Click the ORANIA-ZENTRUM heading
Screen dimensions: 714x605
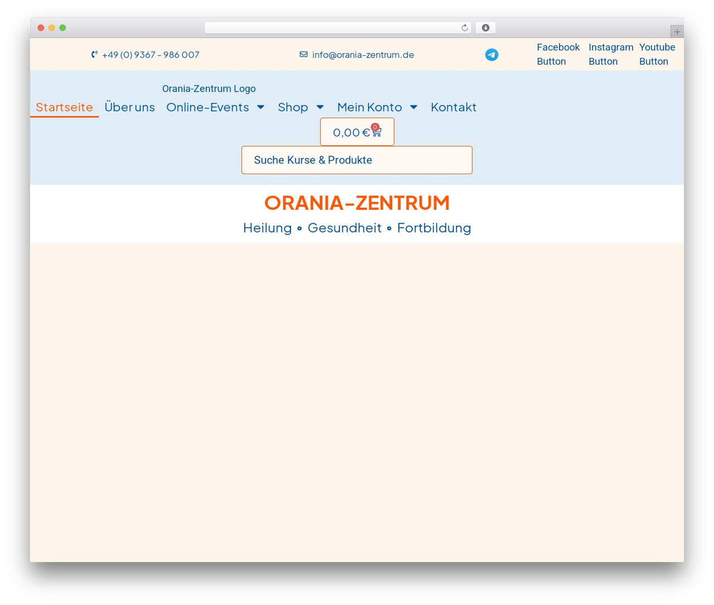tap(357, 203)
